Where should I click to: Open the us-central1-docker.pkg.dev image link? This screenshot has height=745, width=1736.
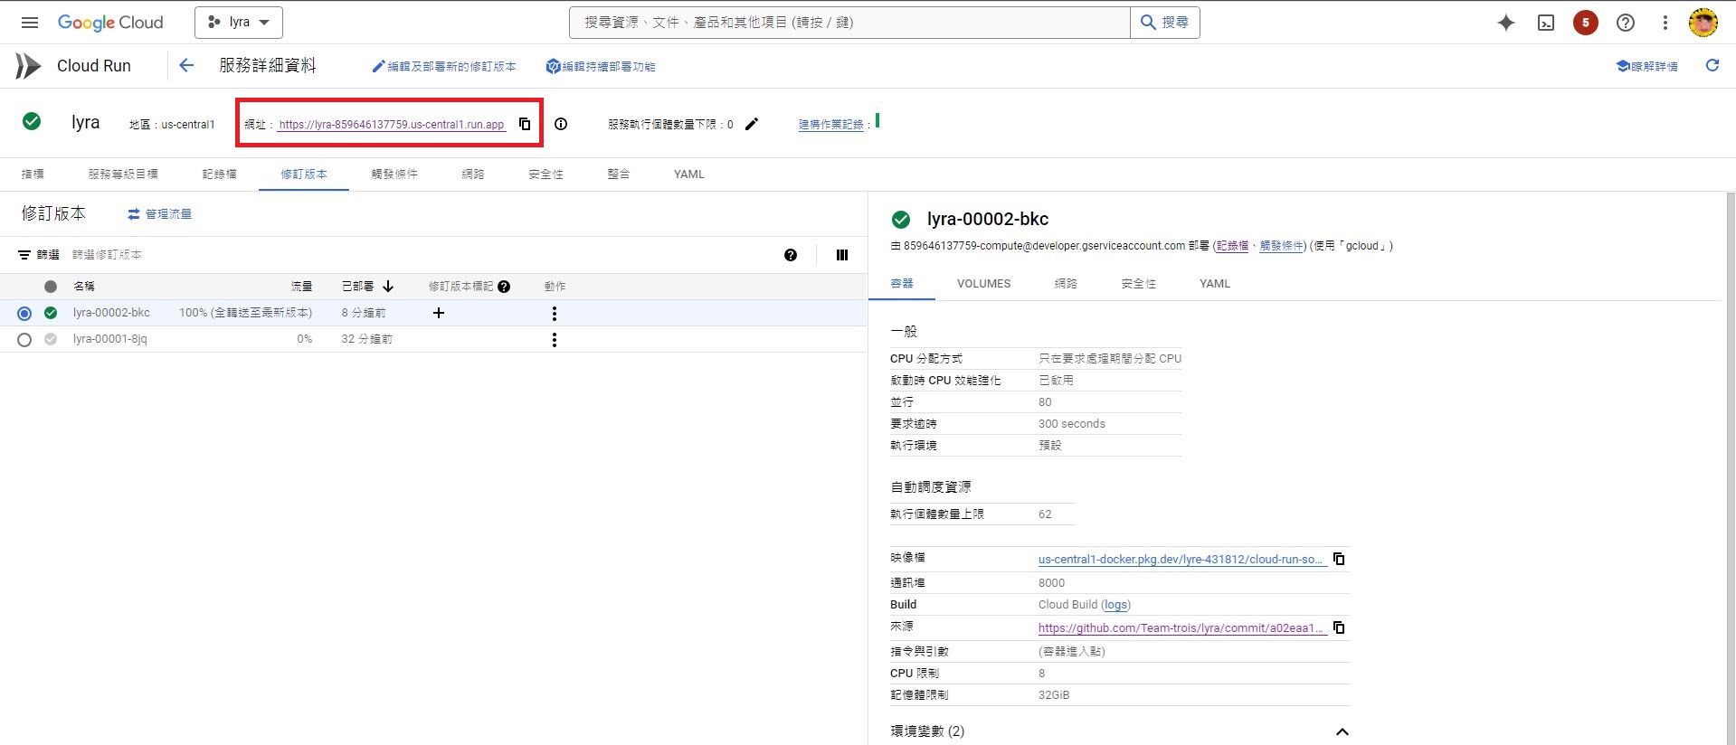click(x=1181, y=560)
